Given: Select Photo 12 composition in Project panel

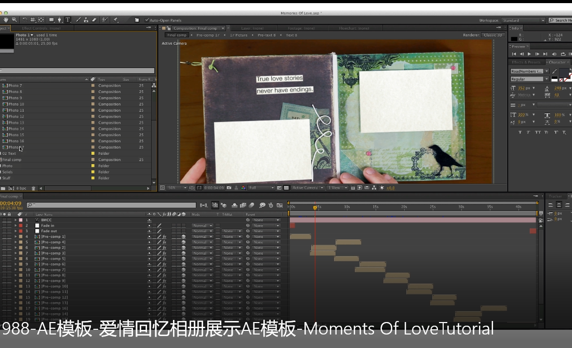Looking at the screenshot, I should click(x=17, y=116).
